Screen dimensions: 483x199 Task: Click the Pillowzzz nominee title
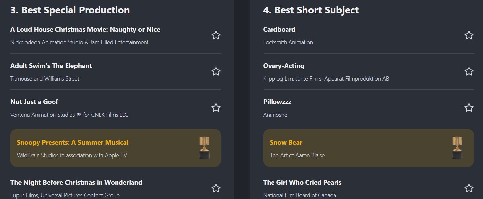[277, 102]
